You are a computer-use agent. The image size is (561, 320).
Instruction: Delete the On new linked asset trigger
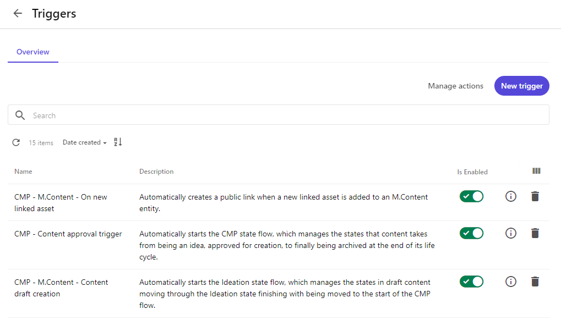pos(535,196)
